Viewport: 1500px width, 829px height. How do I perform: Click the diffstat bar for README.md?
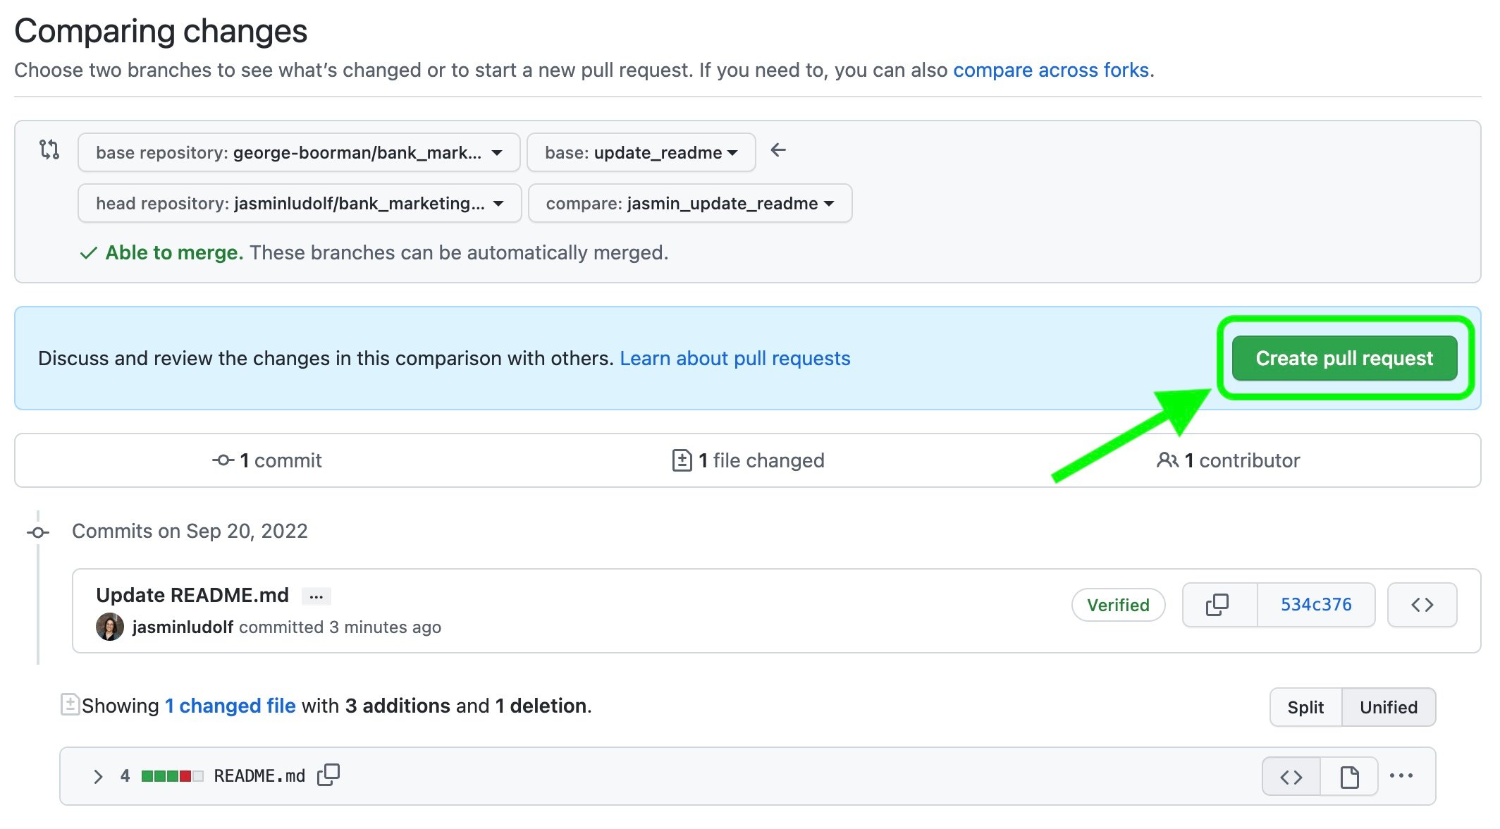pos(173,776)
